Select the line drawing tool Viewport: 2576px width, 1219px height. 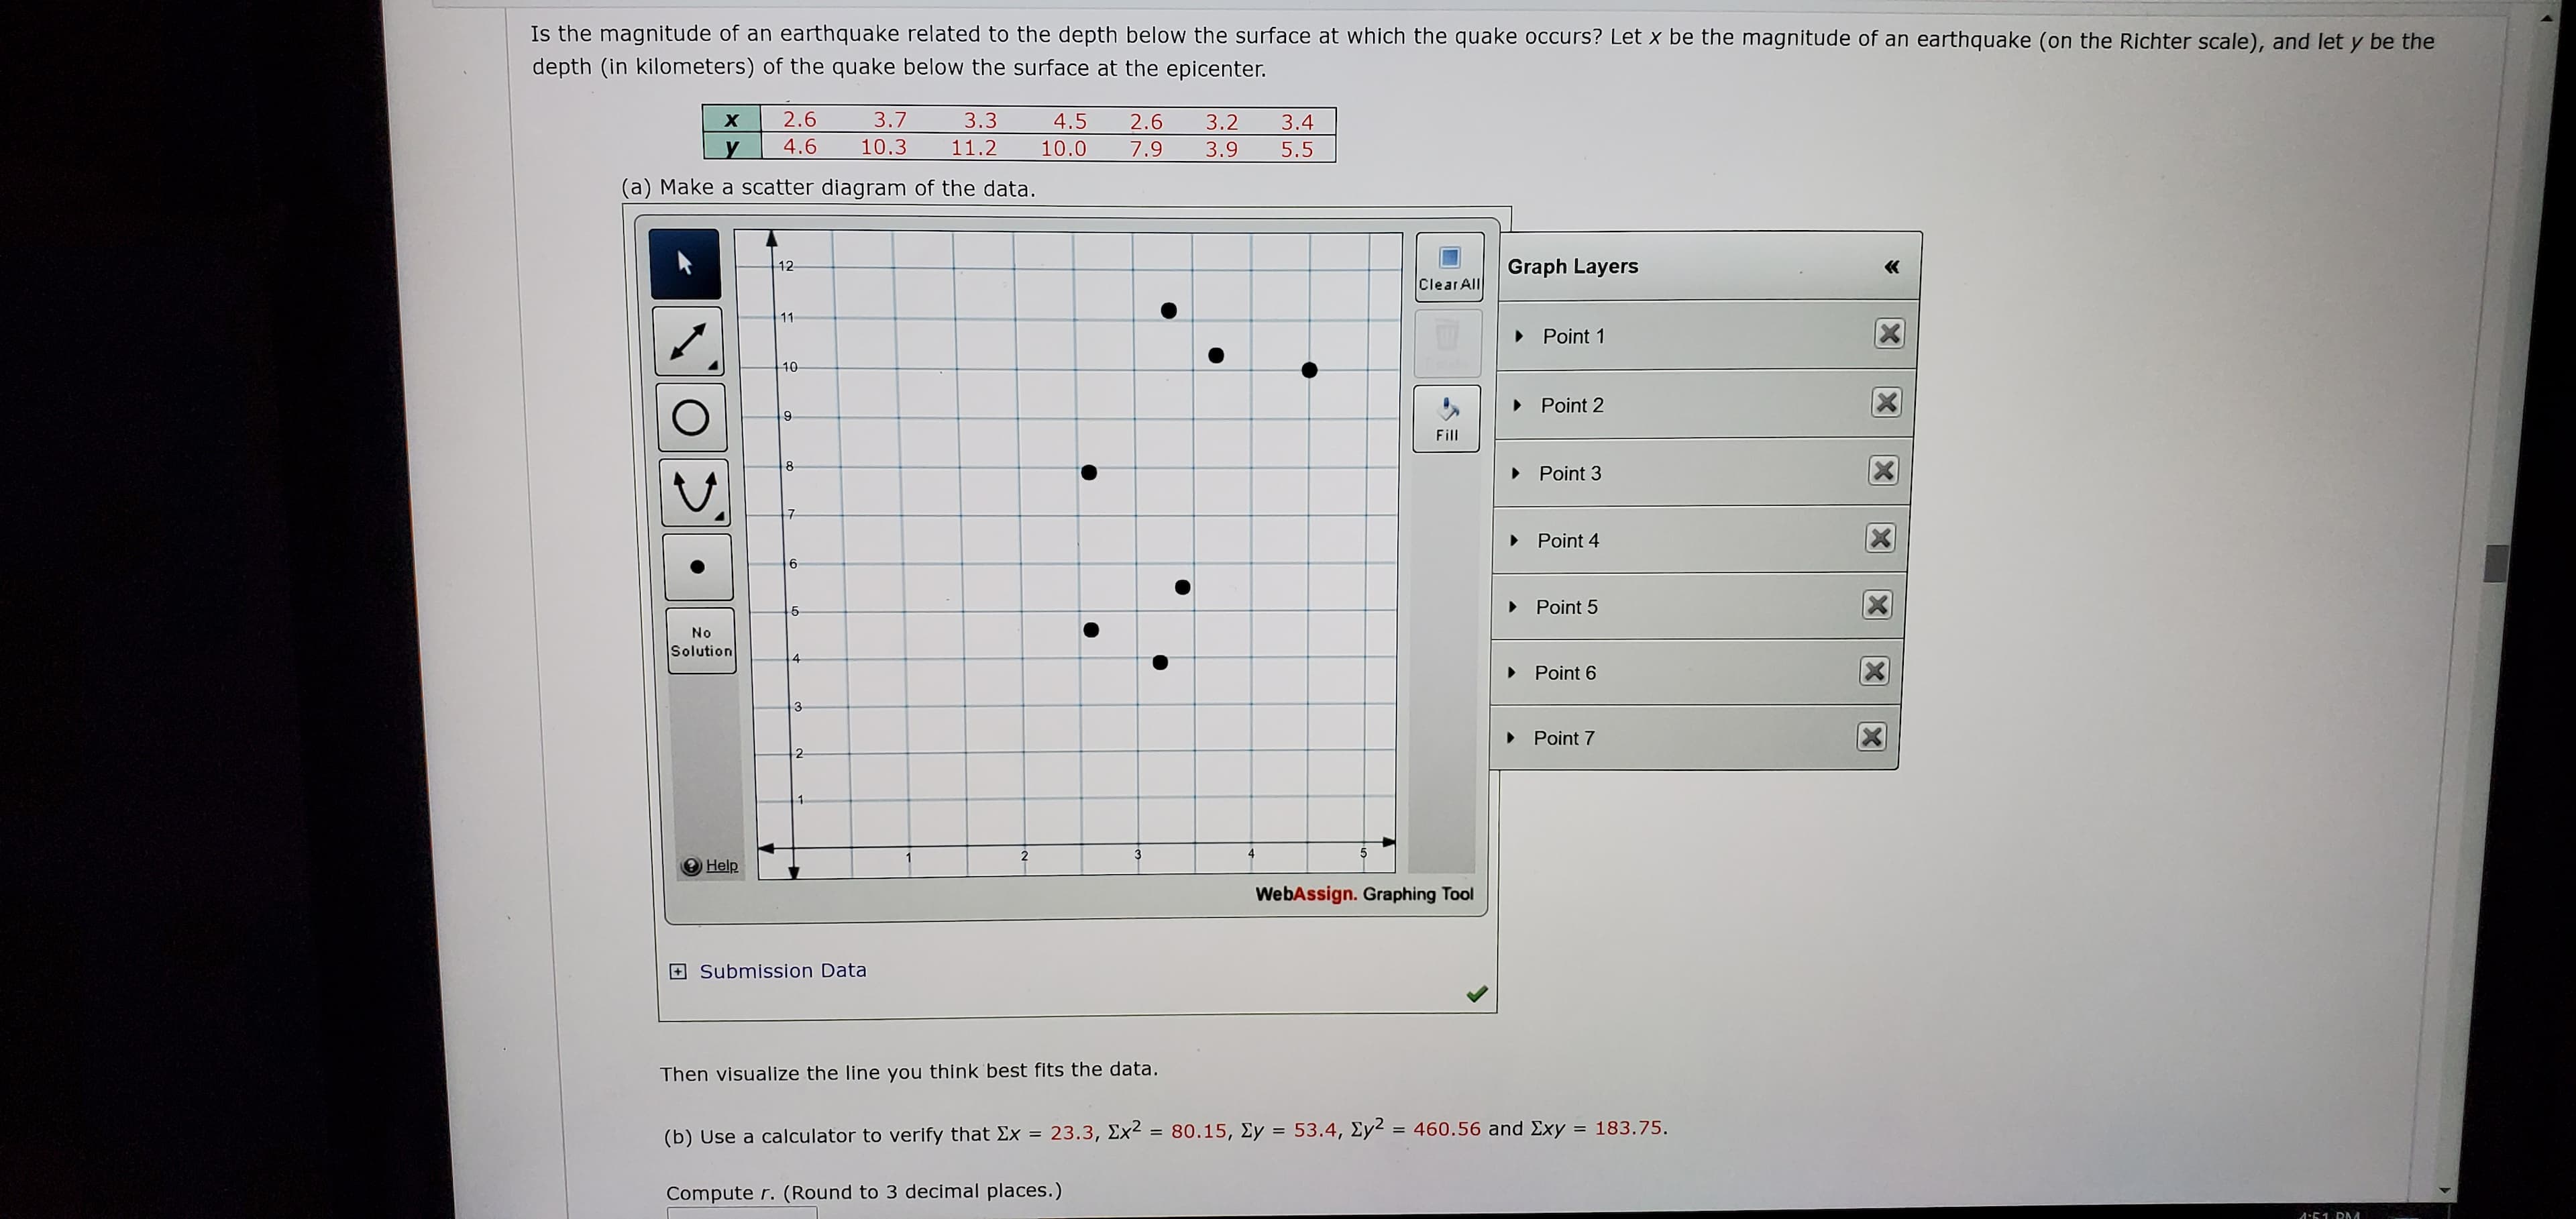point(689,341)
